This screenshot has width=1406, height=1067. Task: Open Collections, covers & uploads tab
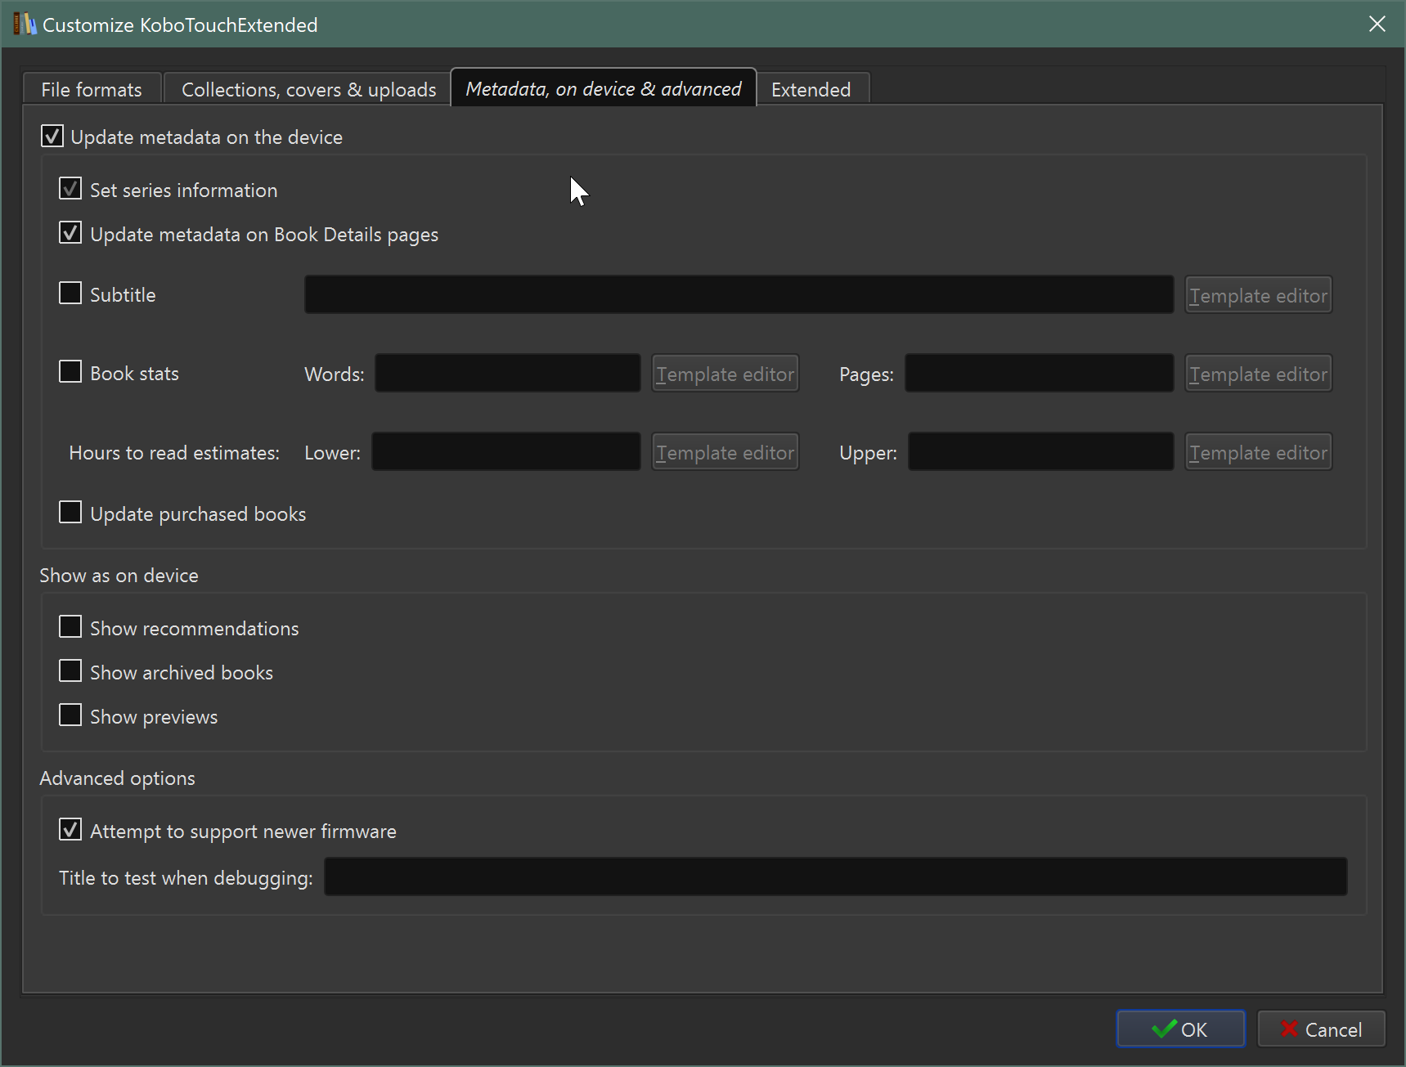click(x=308, y=89)
